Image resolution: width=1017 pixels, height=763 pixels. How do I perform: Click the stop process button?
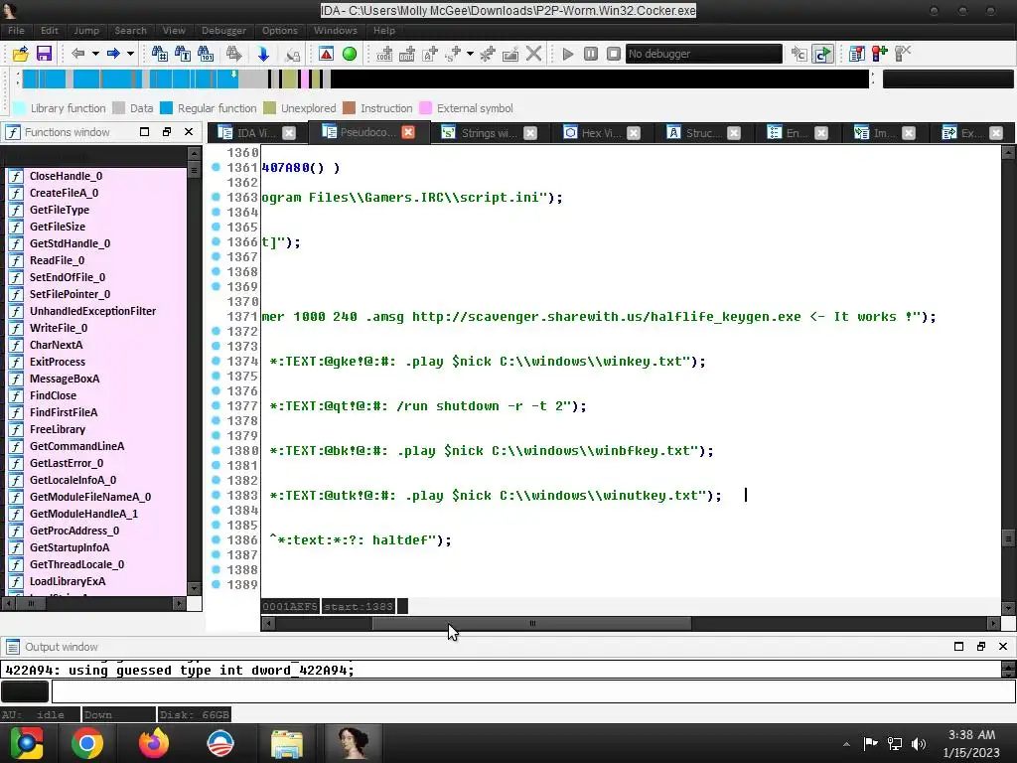[x=614, y=54]
